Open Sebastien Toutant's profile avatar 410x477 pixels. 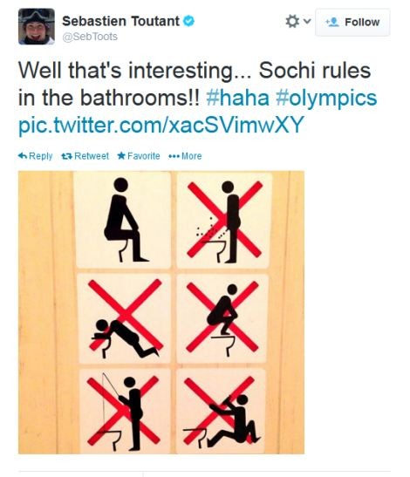click(37, 26)
